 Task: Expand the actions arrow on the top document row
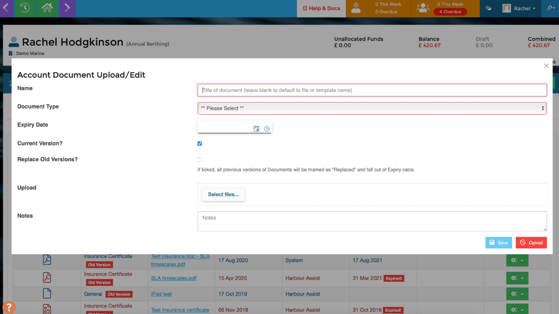522,260
